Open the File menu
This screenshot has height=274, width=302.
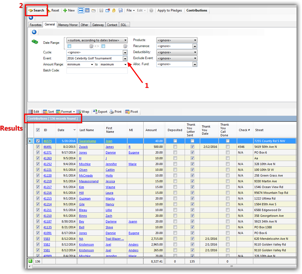[x=130, y=10]
